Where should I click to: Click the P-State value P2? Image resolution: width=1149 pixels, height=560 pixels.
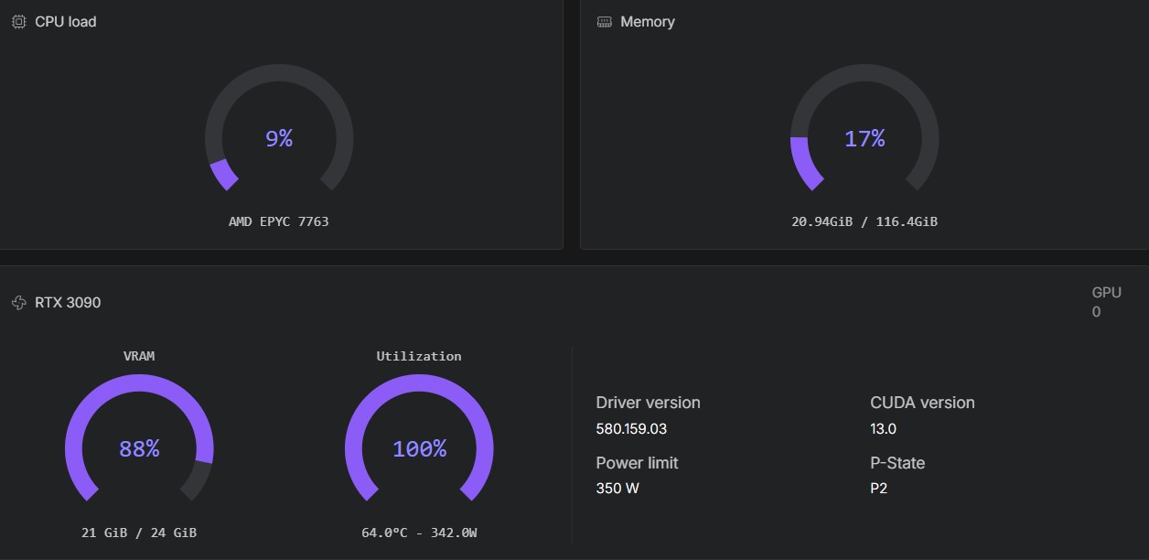pos(878,489)
